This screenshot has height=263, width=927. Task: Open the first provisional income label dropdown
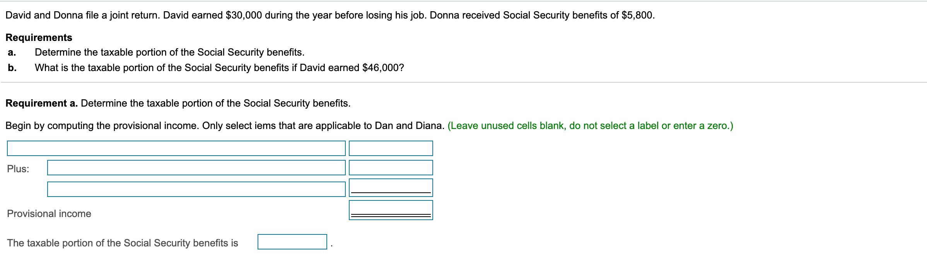click(176, 148)
